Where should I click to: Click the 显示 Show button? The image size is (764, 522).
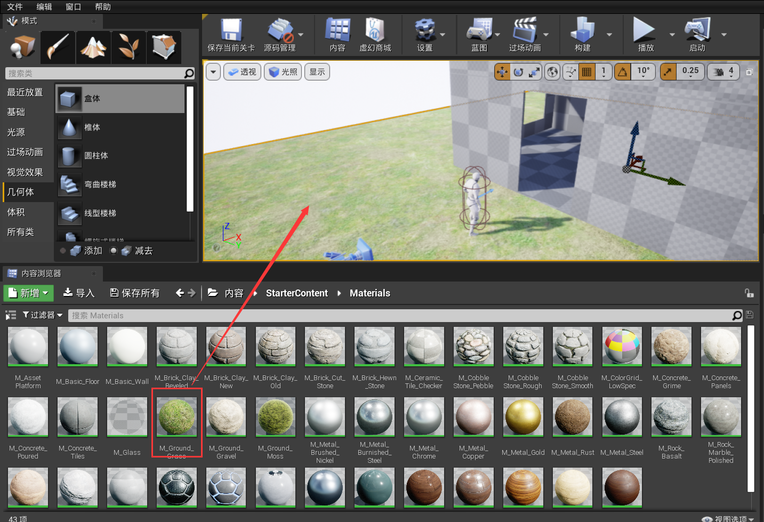tap(317, 71)
